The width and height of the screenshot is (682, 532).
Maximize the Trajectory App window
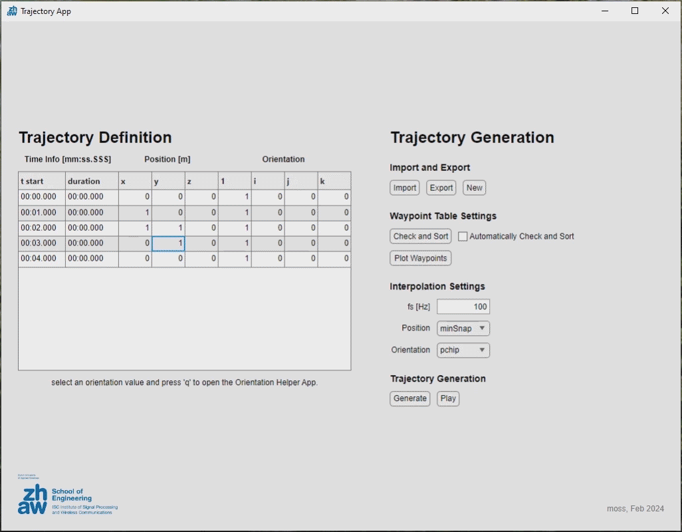tap(635, 11)
